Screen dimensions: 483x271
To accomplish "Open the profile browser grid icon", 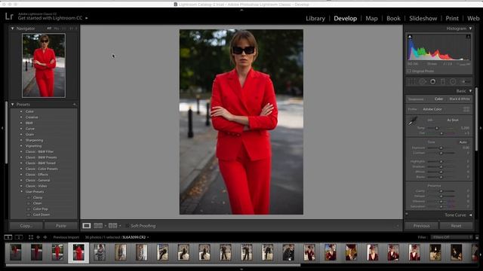I will (x=466, y=109).
